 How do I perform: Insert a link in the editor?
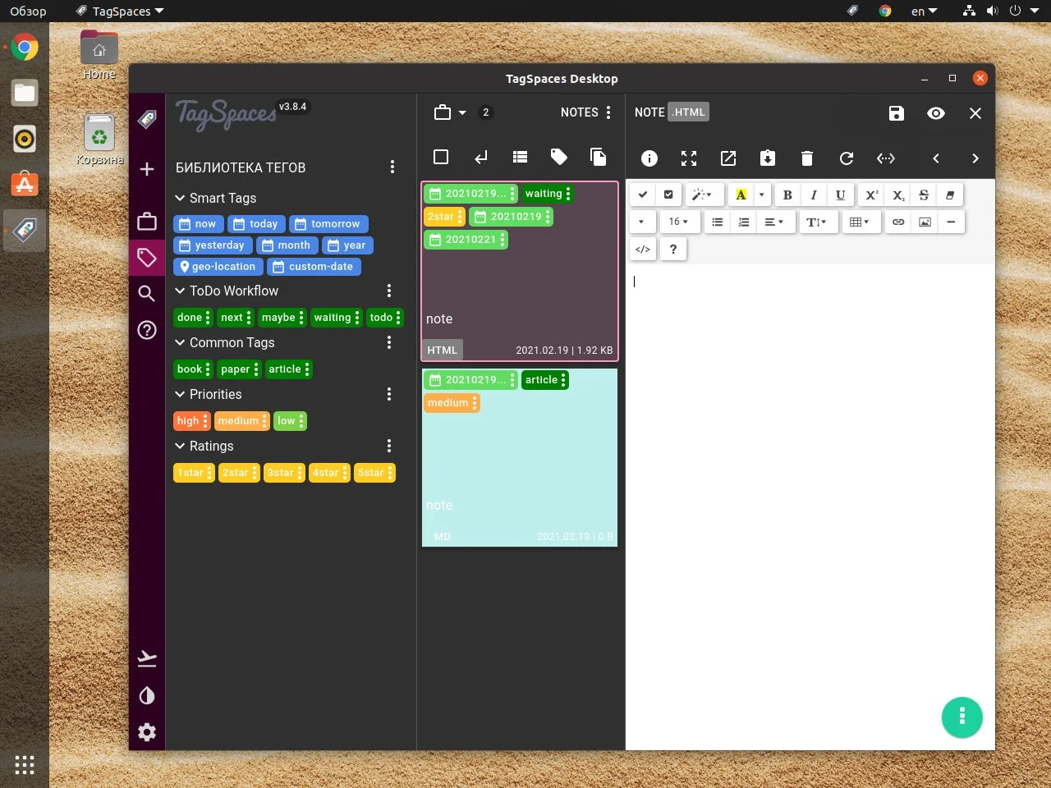(x=898, y=222)
